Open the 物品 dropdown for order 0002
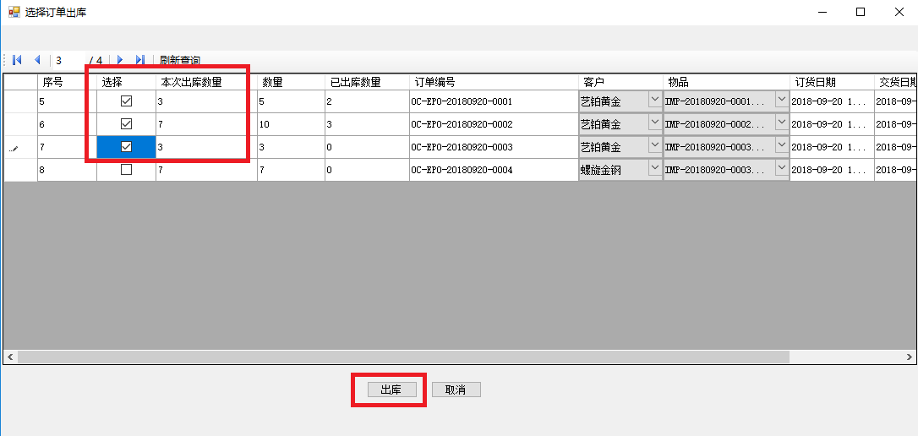 point(782,123)
